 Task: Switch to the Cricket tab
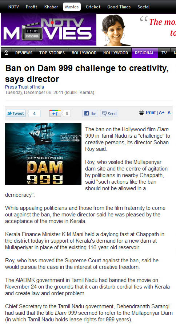[93, 7]
